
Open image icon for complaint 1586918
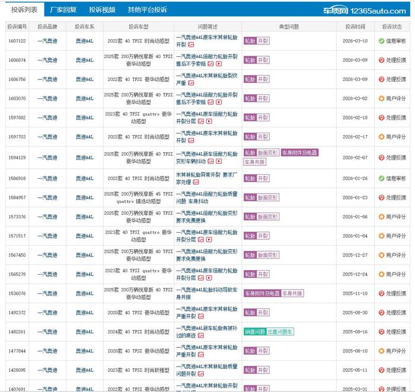click(x=196, y=182)
